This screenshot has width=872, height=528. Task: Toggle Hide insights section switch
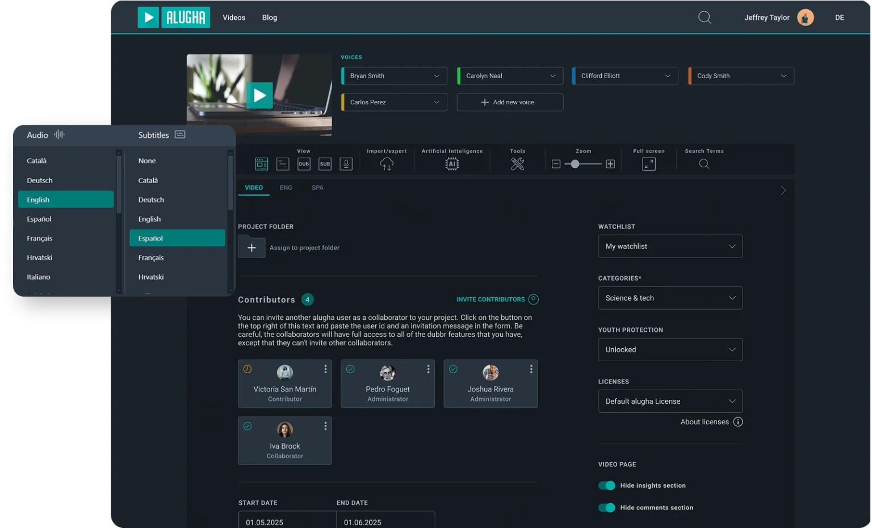[606, 485]
